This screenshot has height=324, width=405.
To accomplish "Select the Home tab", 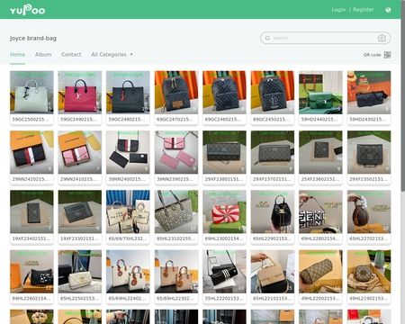I will (x=17, y=55).
